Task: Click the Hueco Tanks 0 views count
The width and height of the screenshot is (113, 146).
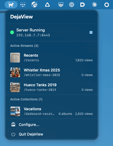Action: click(87, 90)
